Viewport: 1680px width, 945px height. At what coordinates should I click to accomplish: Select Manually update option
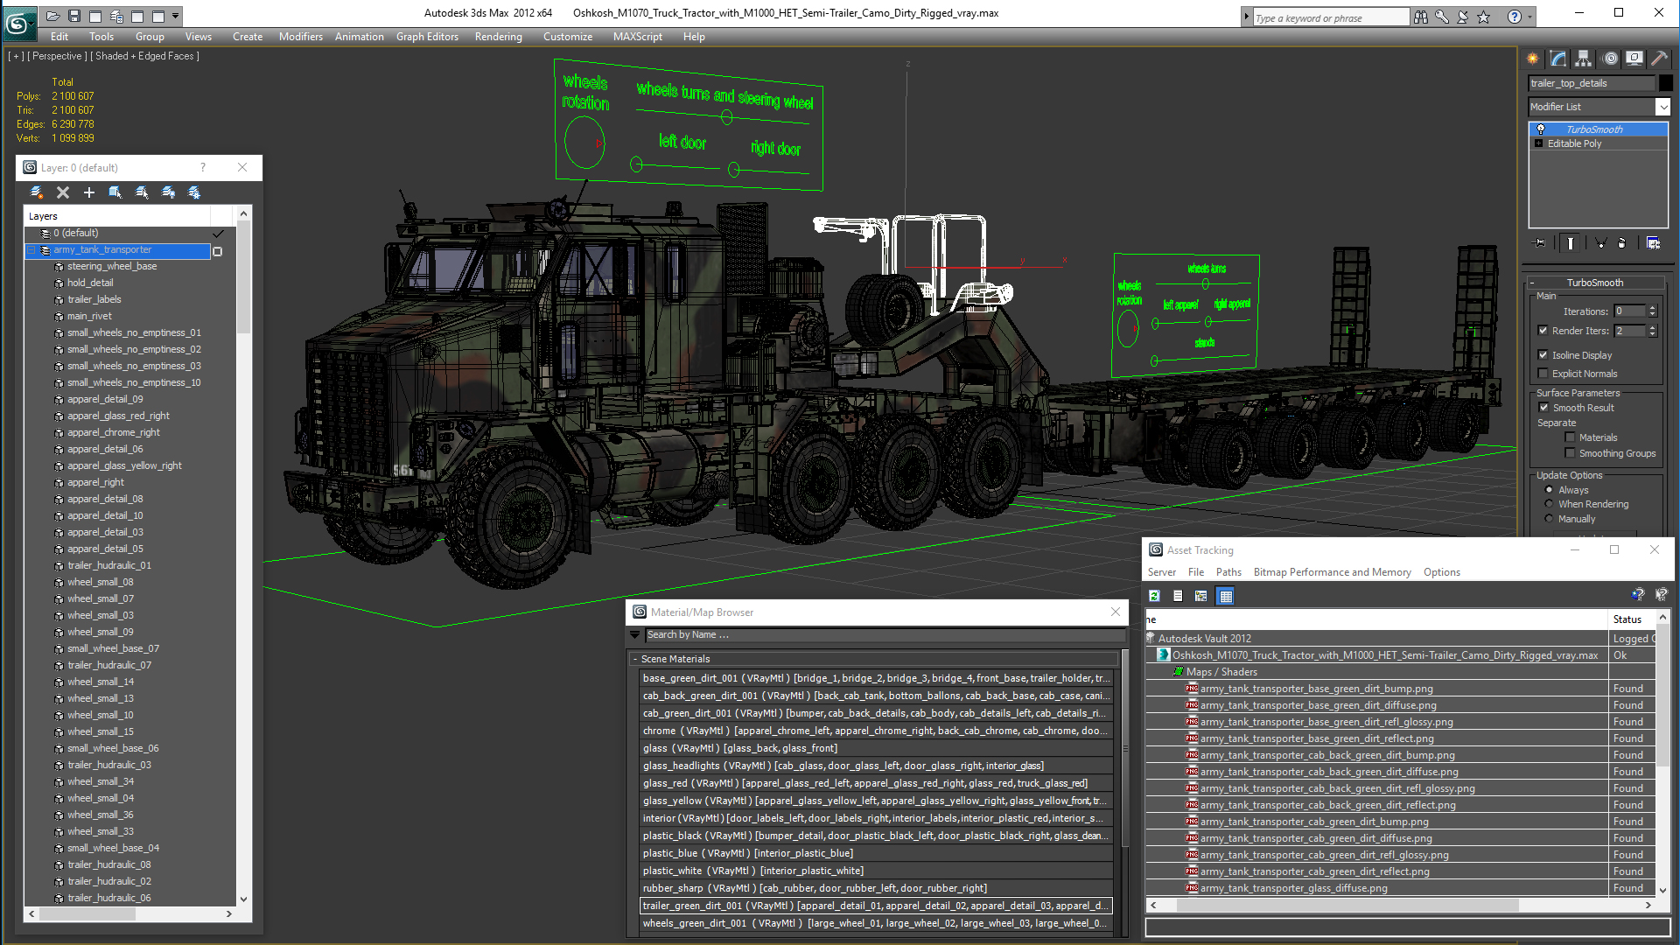pyautogui.click(x=1550, y=519)
